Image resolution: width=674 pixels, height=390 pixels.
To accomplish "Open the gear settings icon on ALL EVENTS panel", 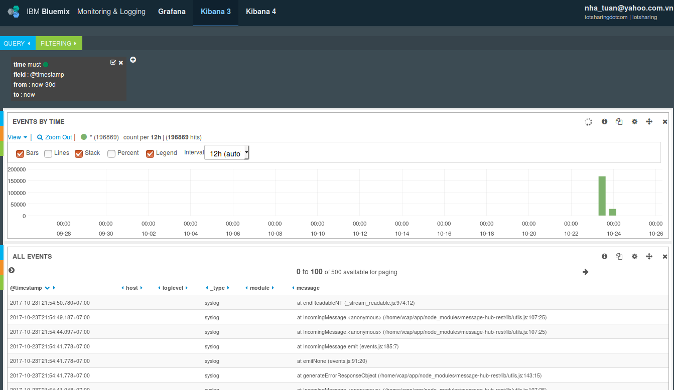I will pos(634,256).
